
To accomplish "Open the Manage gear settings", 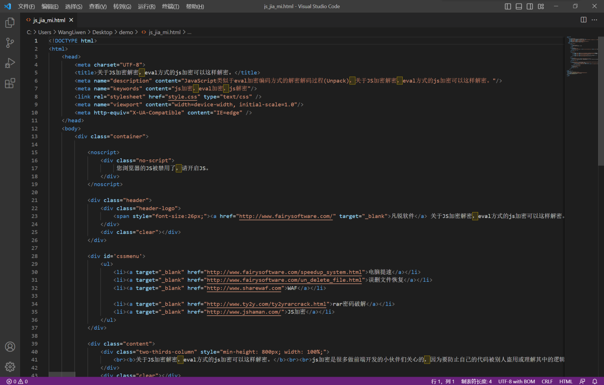I will coord(10,367).
